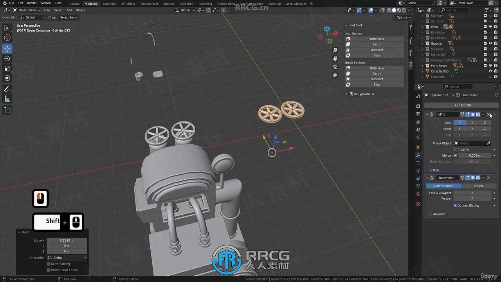Toggle Mirror modifier realtime viewport display
This screenshot has height=282, width=501.
472,114
